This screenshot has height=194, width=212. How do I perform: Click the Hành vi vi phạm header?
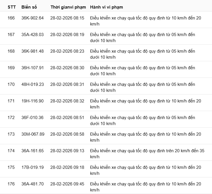click(x=106, y=7)
